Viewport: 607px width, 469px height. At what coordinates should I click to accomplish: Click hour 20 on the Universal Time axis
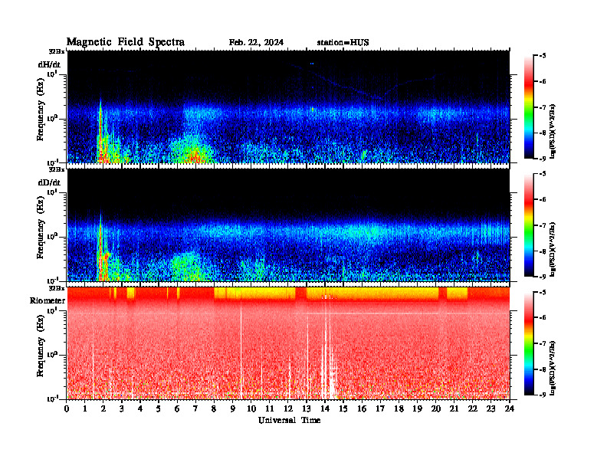[436, 409]
